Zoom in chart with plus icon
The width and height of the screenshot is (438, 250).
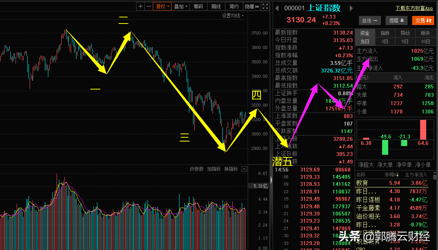coord(140,6)
